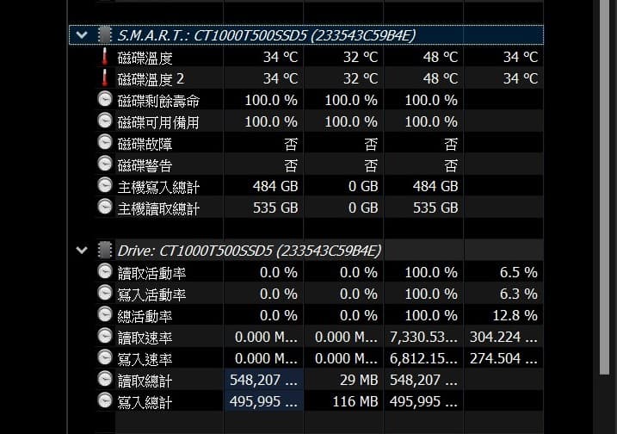Select the 磁碟剩餘壽命 sensor label
Screen dimensions: 617x434
(x=158, y=102)
